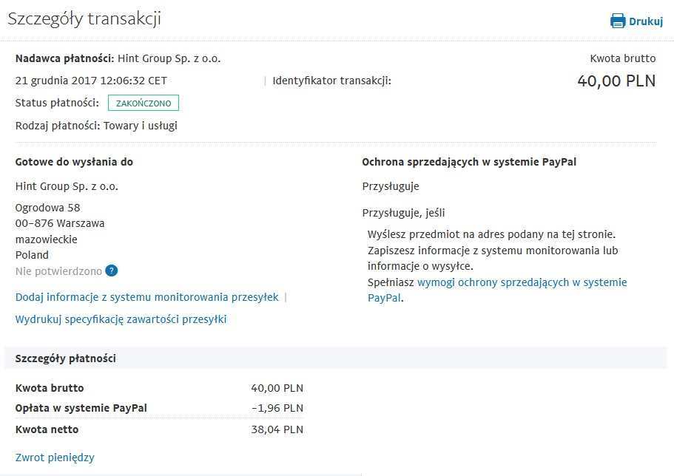Open Zwrot pieniędzy to start a refund
The height and width of the screenshot is (476, 674).
click(54, 457)
